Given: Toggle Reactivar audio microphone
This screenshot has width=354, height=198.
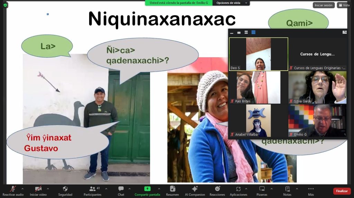Looking at the screenshot, I should (13, 189).
